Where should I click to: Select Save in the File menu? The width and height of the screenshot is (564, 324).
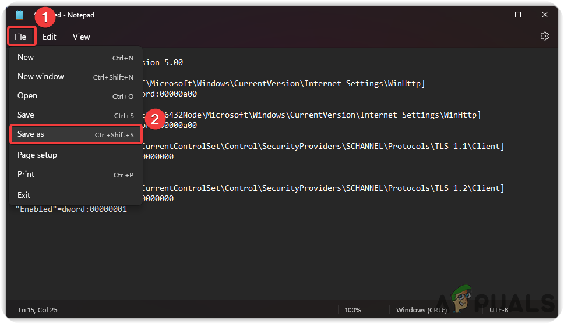pos(76,115)
